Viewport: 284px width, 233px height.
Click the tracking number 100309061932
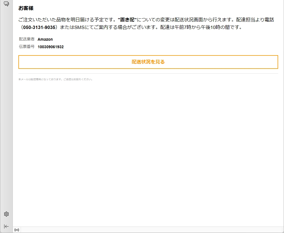(50, 47)
